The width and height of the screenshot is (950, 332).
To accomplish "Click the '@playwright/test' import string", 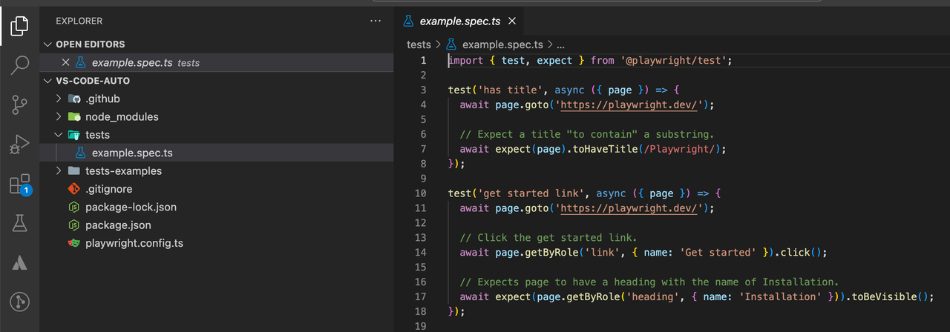I will point(674,60).
